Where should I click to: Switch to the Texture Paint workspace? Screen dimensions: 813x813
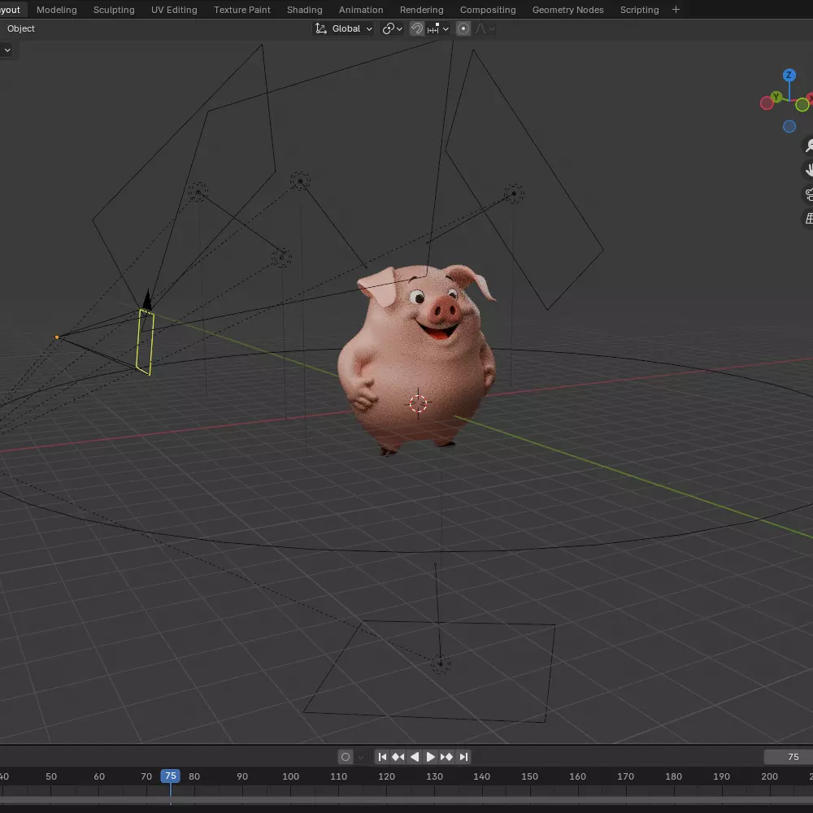coord(241,10)
